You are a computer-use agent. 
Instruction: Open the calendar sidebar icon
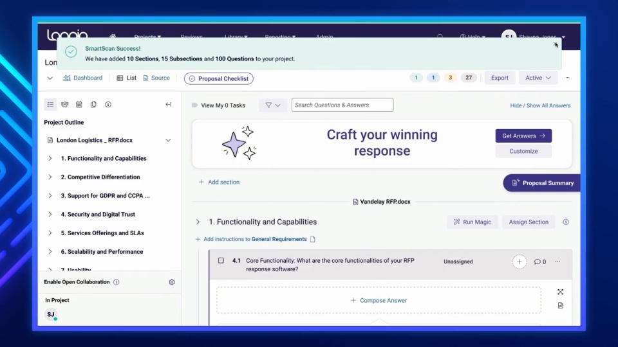point(79,104)
